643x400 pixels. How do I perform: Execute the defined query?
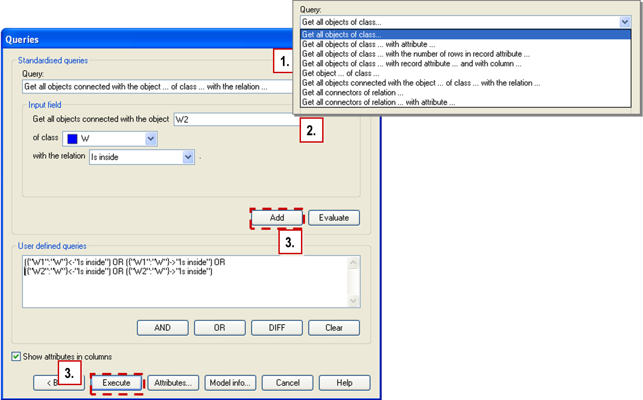tap(116, 382)
